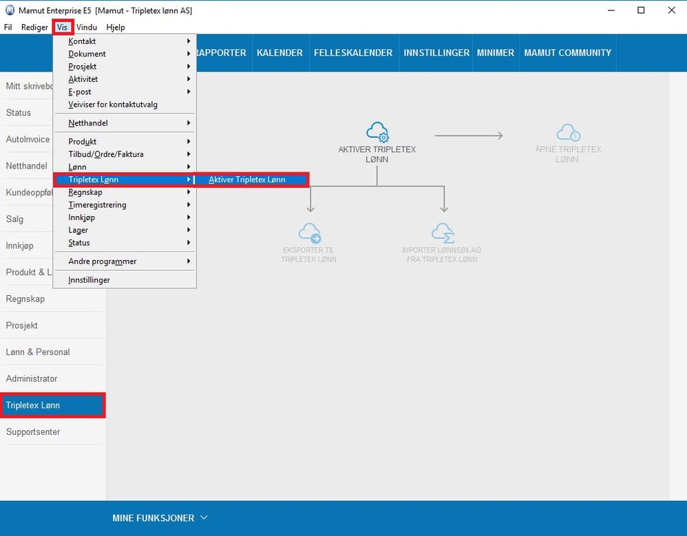Image resolution: width=687 pixels, height=536 pixels.
Task: Select Tripletex Lønn in the sidebar
Action: coord(52,405)
